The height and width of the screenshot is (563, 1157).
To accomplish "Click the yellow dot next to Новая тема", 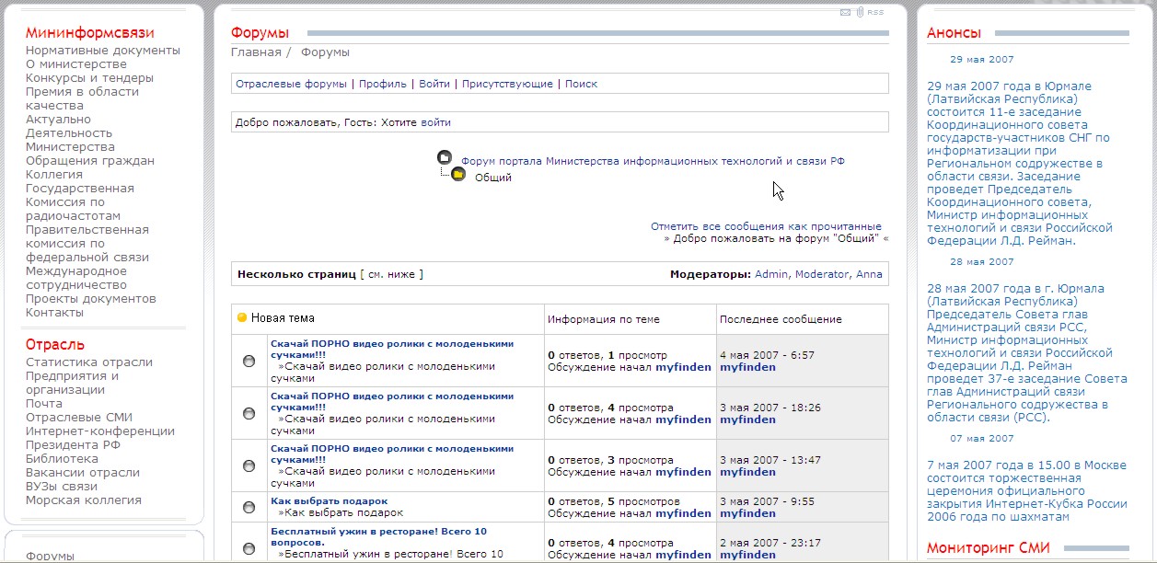I will coord(242,318).
